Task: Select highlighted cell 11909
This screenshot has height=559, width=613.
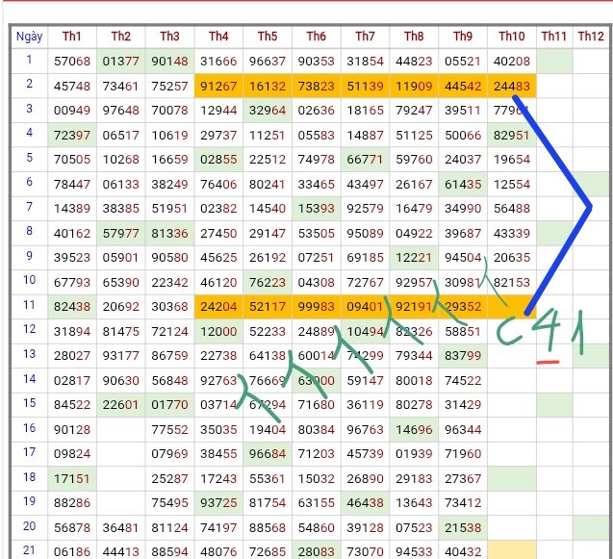Action: (414, 86)
